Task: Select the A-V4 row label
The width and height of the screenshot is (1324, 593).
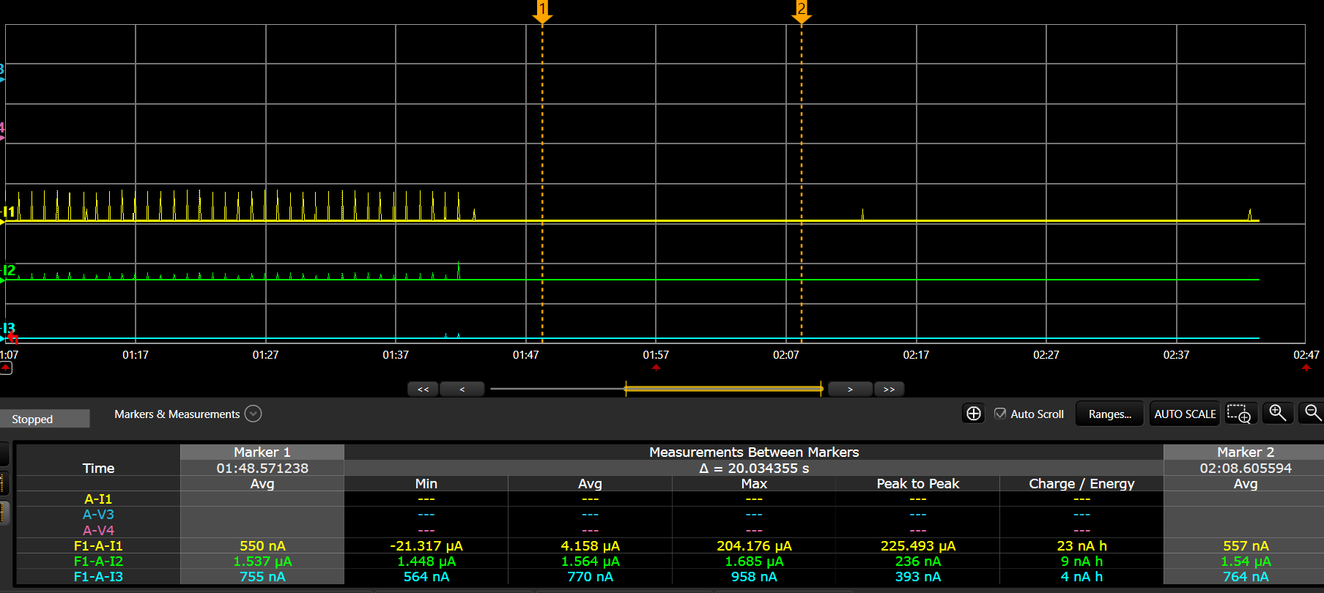Action: (98, 530)
